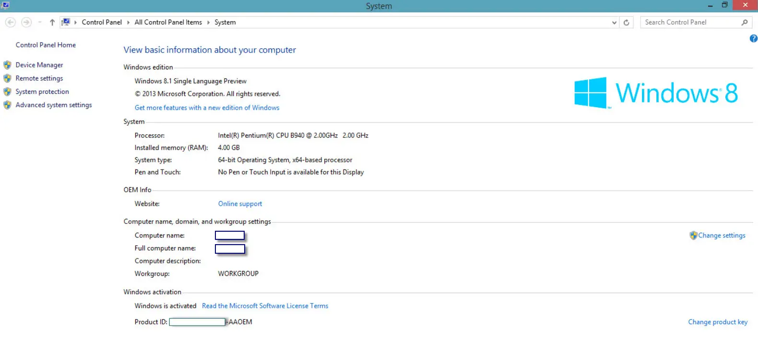Open Remote settings link
758x338 pixels.
[x=39, y=79]
